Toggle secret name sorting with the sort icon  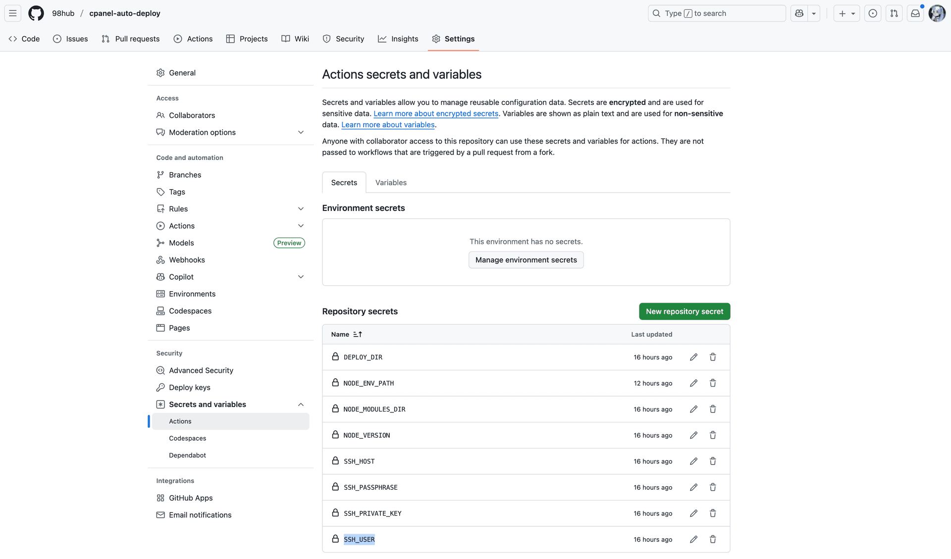(x=358, y=334)
